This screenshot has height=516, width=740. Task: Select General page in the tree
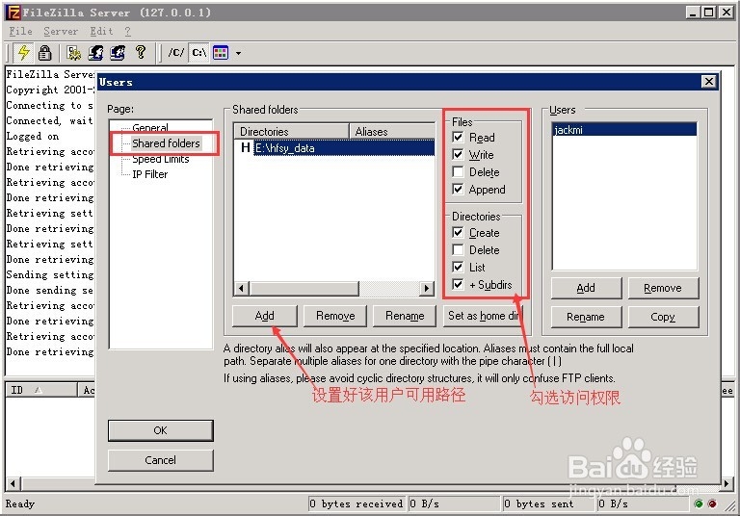coord(150,127)
